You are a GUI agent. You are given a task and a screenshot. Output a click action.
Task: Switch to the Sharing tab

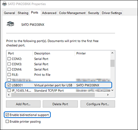tap(23, 13)
